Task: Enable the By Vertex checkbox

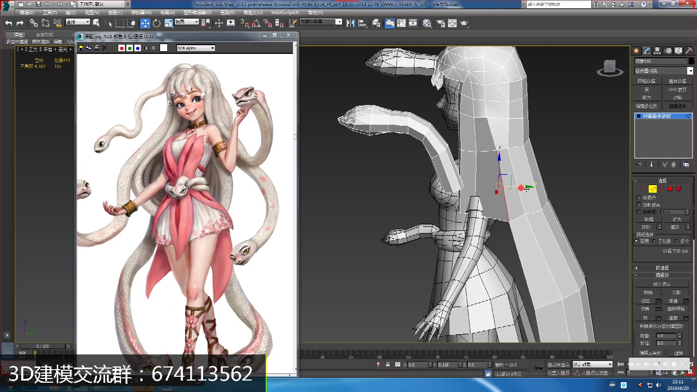Action: [639, 198]
